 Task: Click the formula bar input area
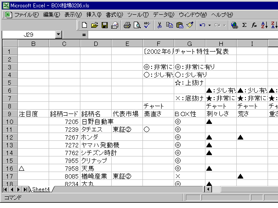[183, 35]
